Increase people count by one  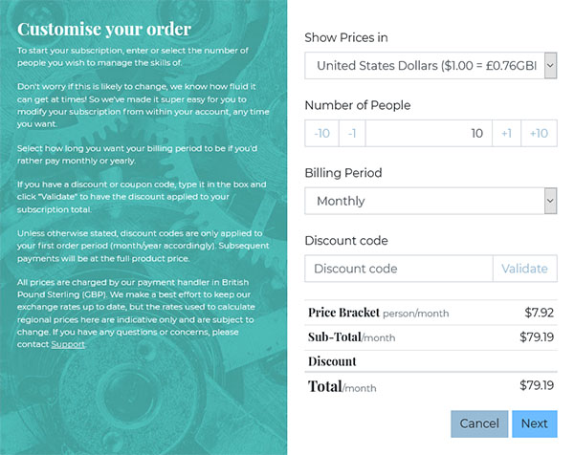pyautogui.click(x=506, y=133)
